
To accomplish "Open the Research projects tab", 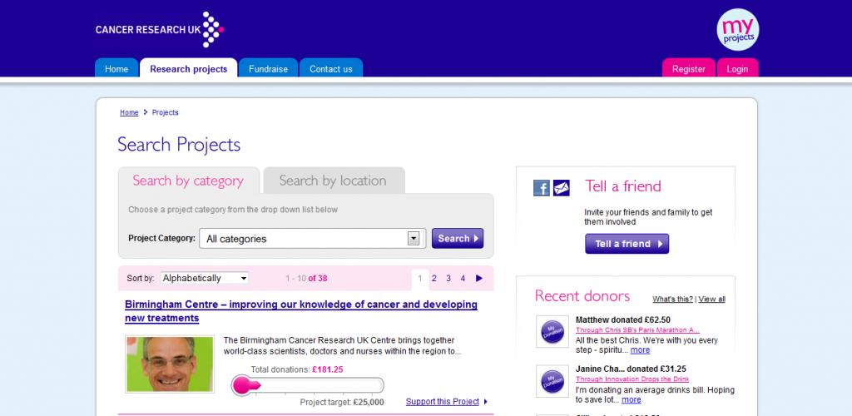I will [x=189, y=69].
